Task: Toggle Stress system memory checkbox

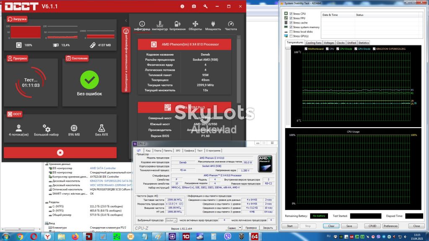Action: click(291, 27)
